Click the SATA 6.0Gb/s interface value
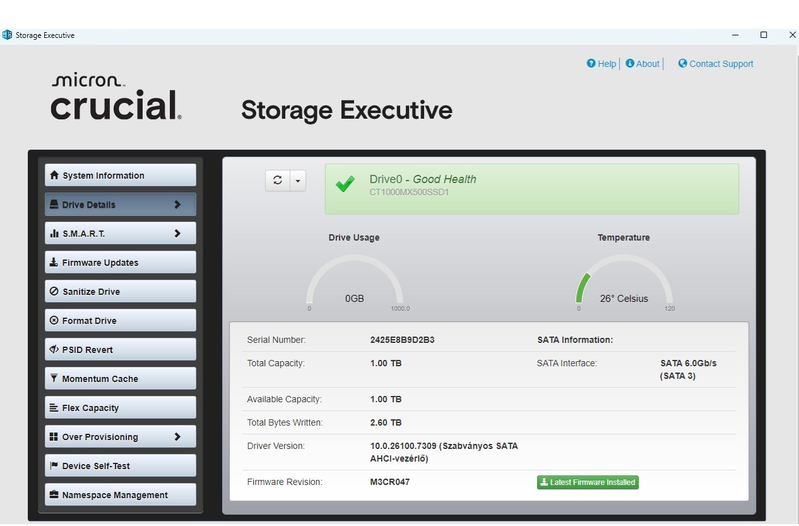The height and width of the screenshot is (526, 799). pyautogui.click(x=689, y=369)
